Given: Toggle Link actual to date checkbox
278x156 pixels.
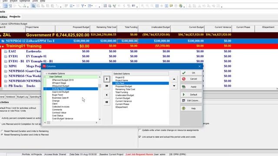Looking at the screenshot, I should pyautogui.click(x=140, y=137).
